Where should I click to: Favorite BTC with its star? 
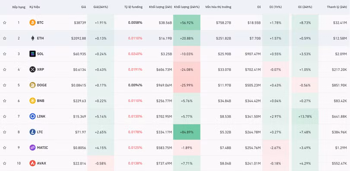(5, 22)
